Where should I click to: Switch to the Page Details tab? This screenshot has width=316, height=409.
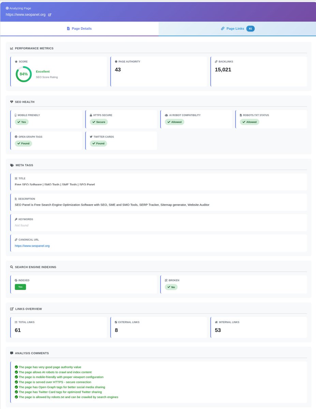[79, 29]
